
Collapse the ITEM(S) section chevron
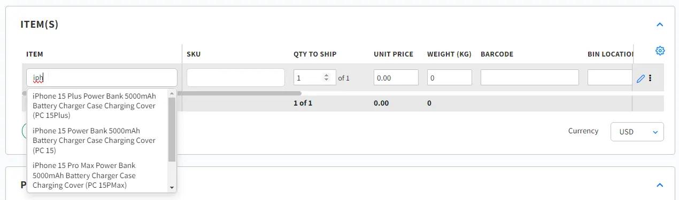pos(660,25)
